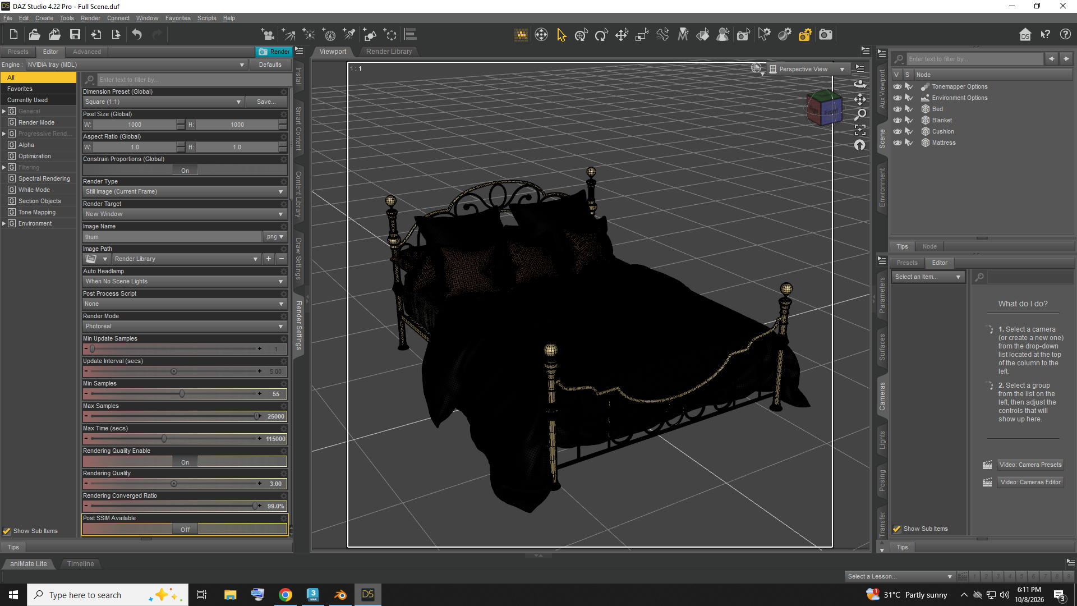This screenshot has width=1077, height=606.
Task: Uncheck Show Sub Items in Render Settings
Action: coord(7,531)
